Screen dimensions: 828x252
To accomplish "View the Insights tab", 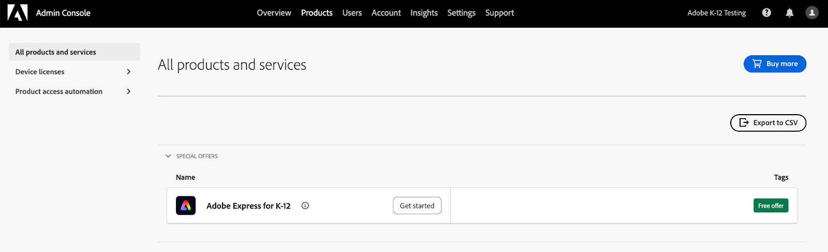I will [424, 13].
